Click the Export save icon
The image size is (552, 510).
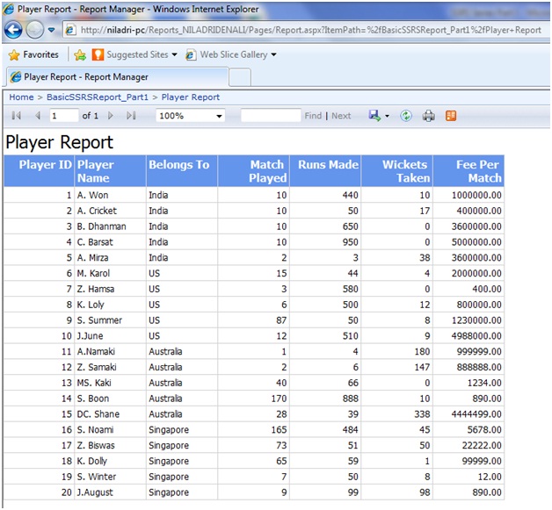[374, 116]
